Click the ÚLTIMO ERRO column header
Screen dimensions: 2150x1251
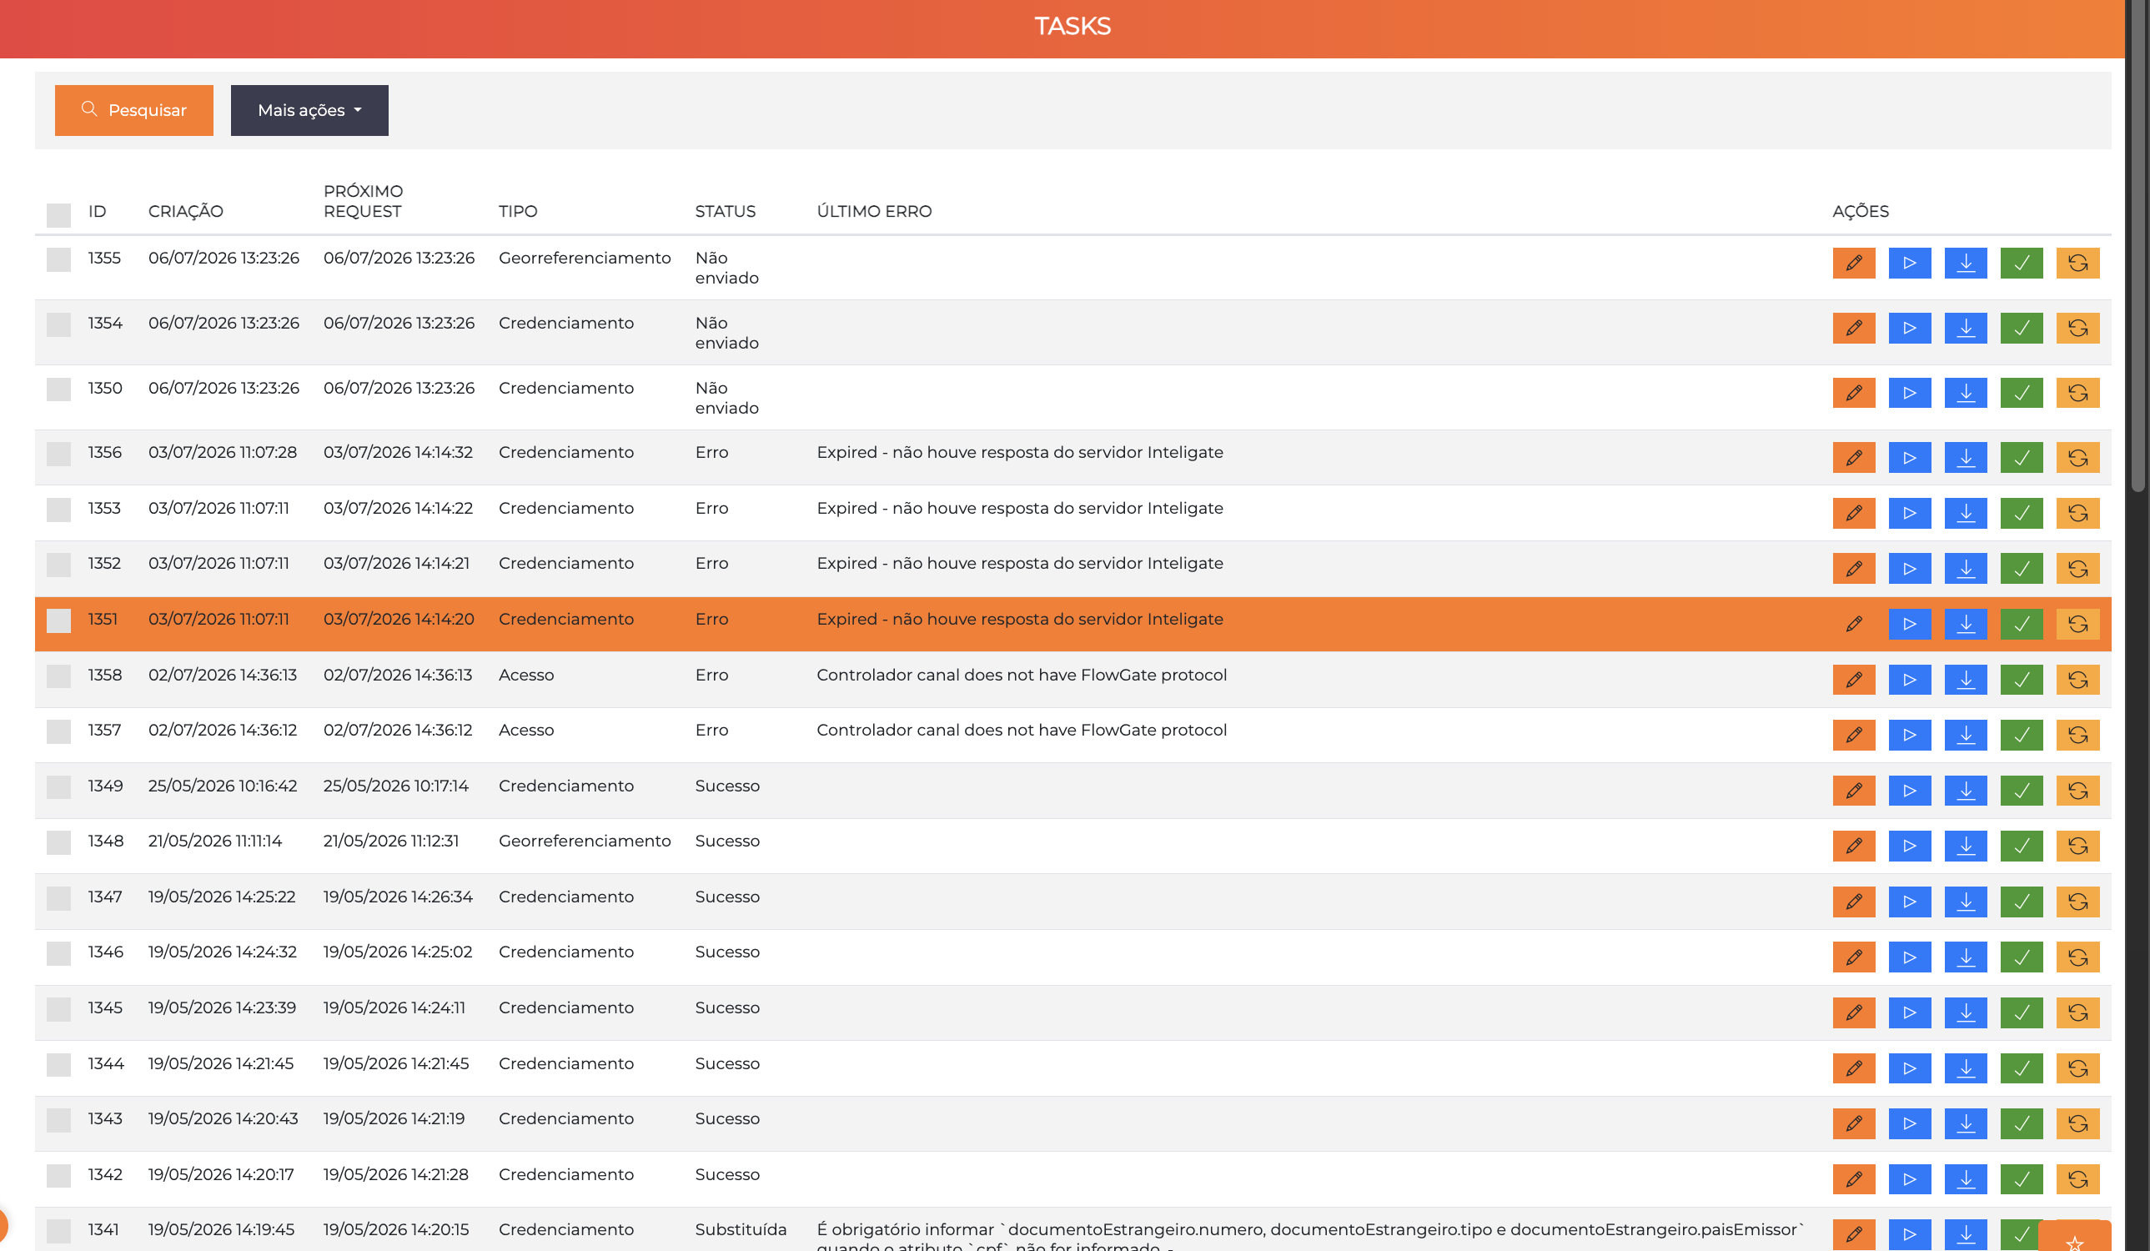tap(874, 211)
